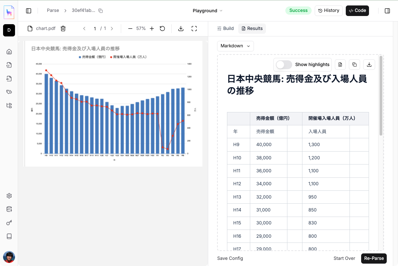Open the user profile avatar
Screen dimensions: 398x266
[x=9, y=257]
